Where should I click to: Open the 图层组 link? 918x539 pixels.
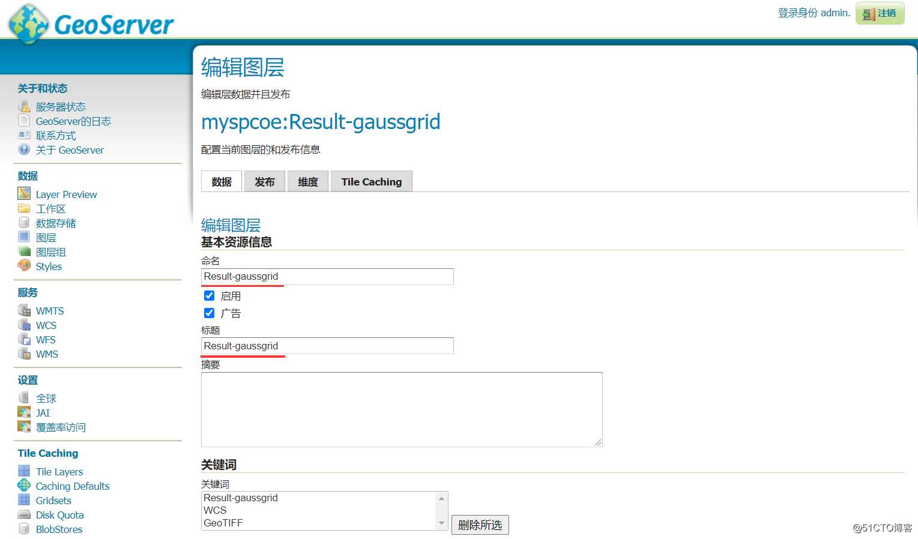click(x=51, y=252)
